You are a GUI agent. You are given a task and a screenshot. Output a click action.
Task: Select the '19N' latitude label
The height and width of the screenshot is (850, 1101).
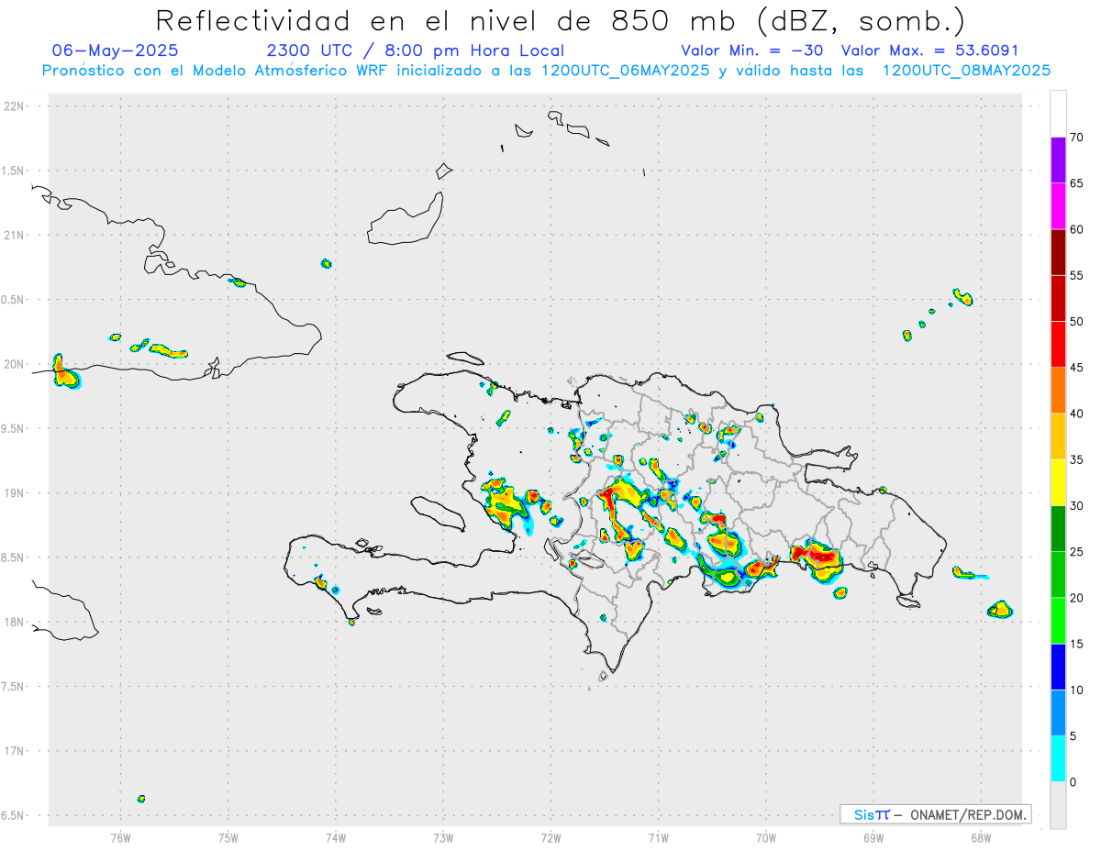coord(16,493)
